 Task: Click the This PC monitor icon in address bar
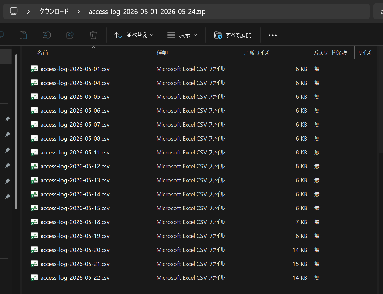13,11
